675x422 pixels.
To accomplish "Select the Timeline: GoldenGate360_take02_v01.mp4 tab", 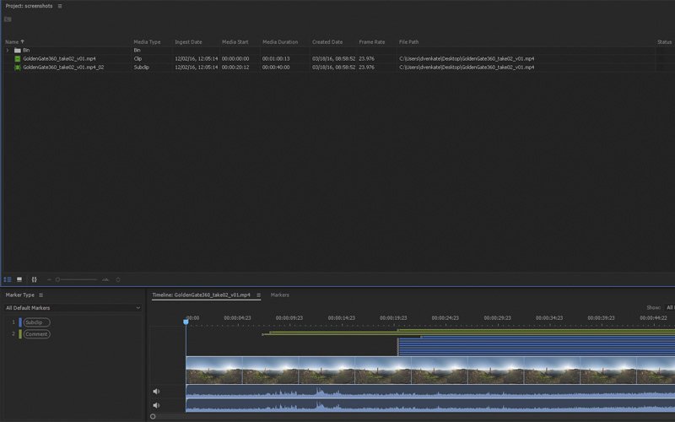I will 201,295.
